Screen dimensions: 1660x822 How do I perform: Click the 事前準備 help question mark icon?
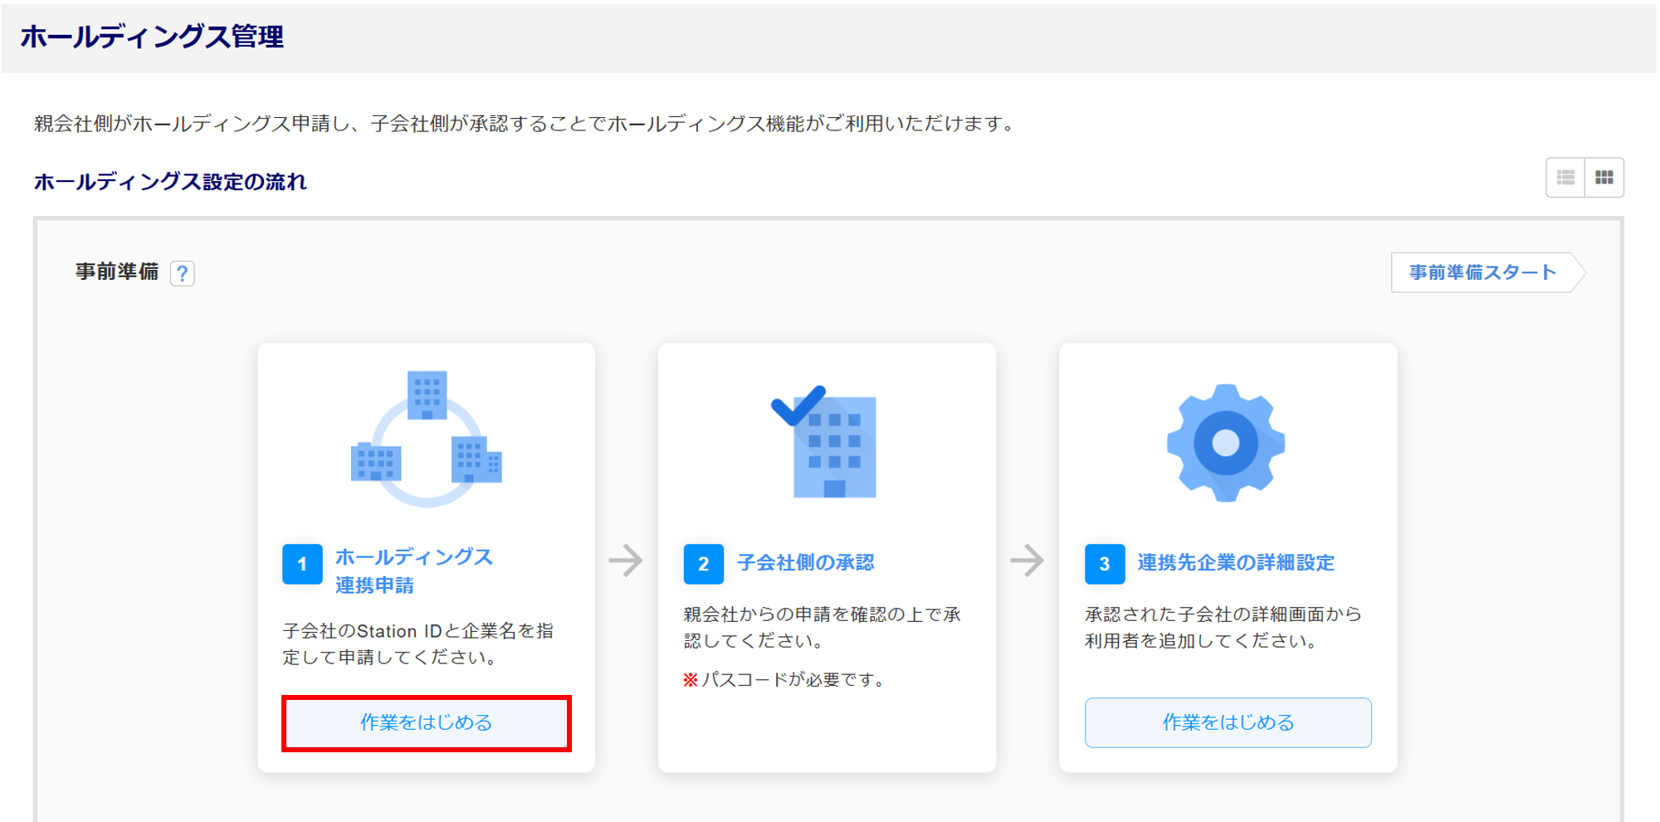183,273
